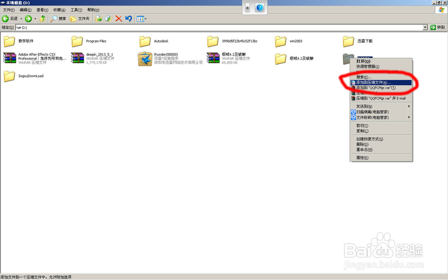Click the Move To folder toolbar icon
Image resolution: width=448 pixels, height=280 pixels.
[x=99, y=19]
